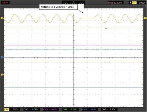Select the CH1 label in bottom bar
The height and width of the screenshot is (112, 147).
click(x=7, y=110)
